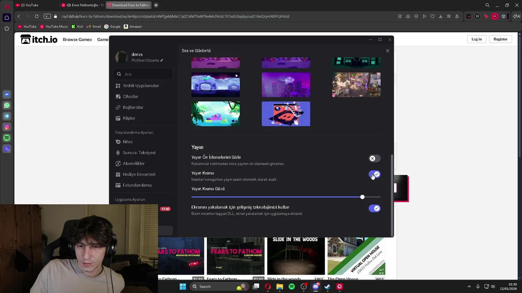522x293 pixels.
Task: Close settings with the X beside Ses ve Görüntü
Action: coord(387,51)
